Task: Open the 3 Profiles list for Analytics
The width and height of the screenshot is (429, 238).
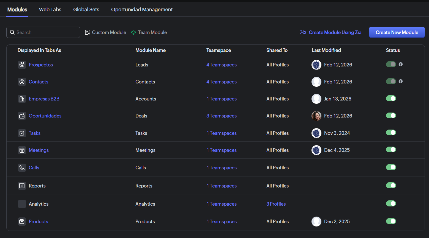Action: tap(276, 204)
